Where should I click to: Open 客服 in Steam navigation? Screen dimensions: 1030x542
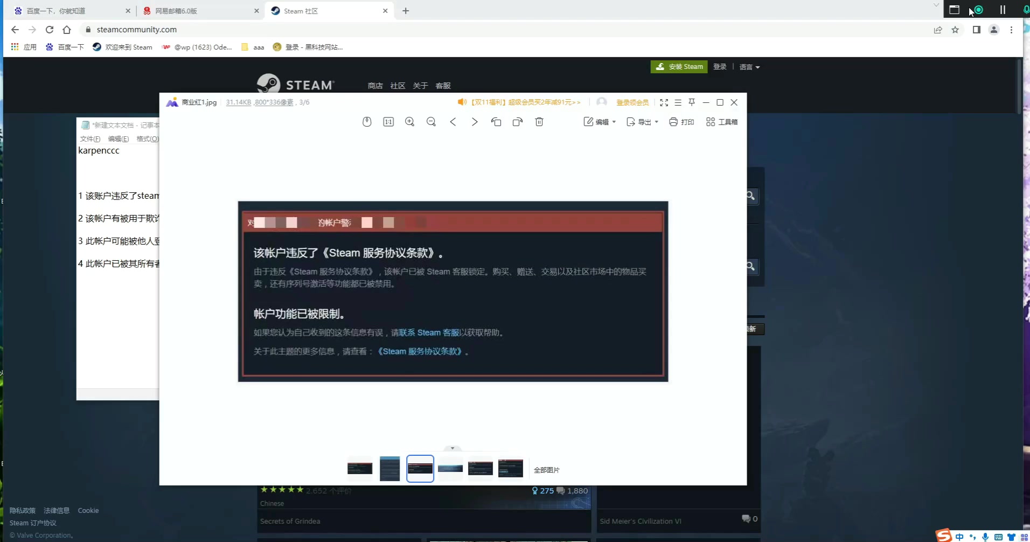(443, 86)
